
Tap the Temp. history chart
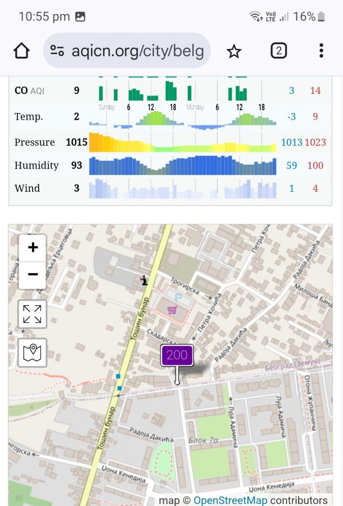pyautogui.click(x=183, y=118)
